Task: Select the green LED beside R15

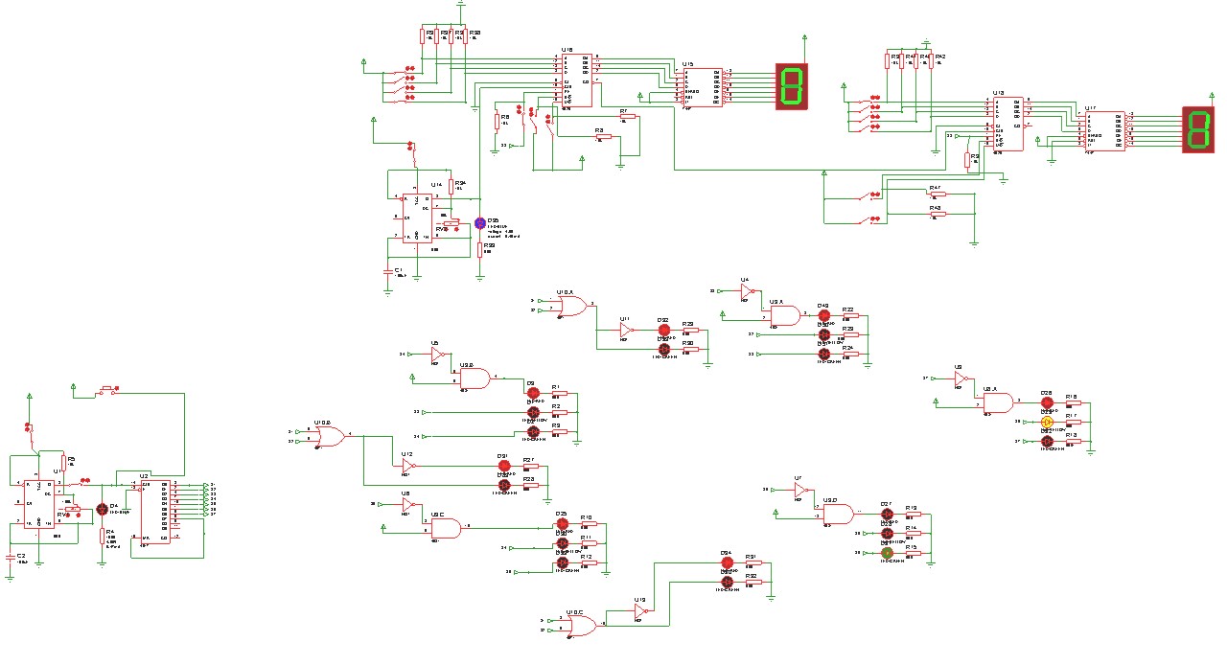Action: coord(888,553)
